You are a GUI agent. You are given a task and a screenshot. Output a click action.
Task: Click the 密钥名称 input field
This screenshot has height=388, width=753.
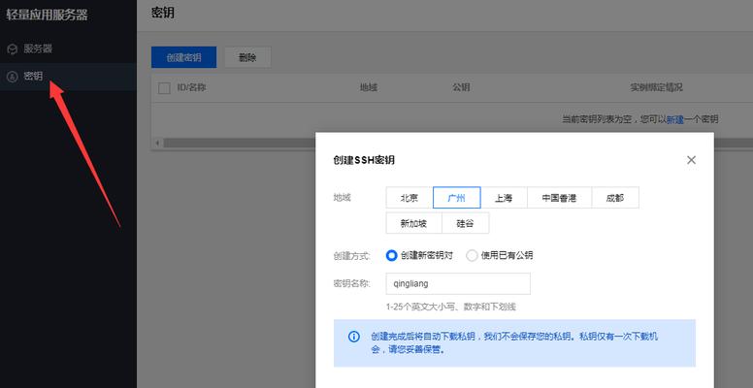click(x=458, y=284)
